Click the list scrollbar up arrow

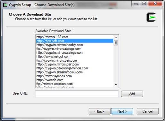[x=116, y=38]
